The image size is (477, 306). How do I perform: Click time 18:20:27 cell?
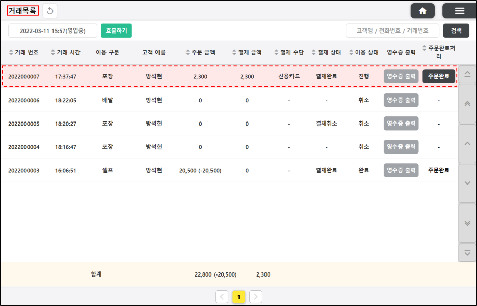click(x=66, y=124)
